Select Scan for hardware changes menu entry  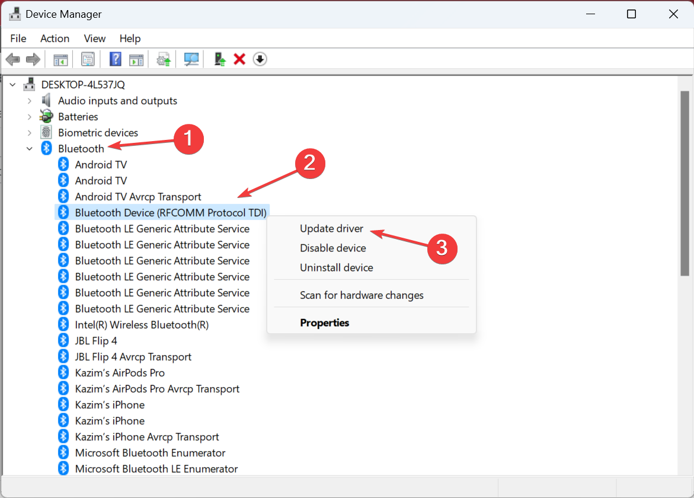(x=362, y=295)
